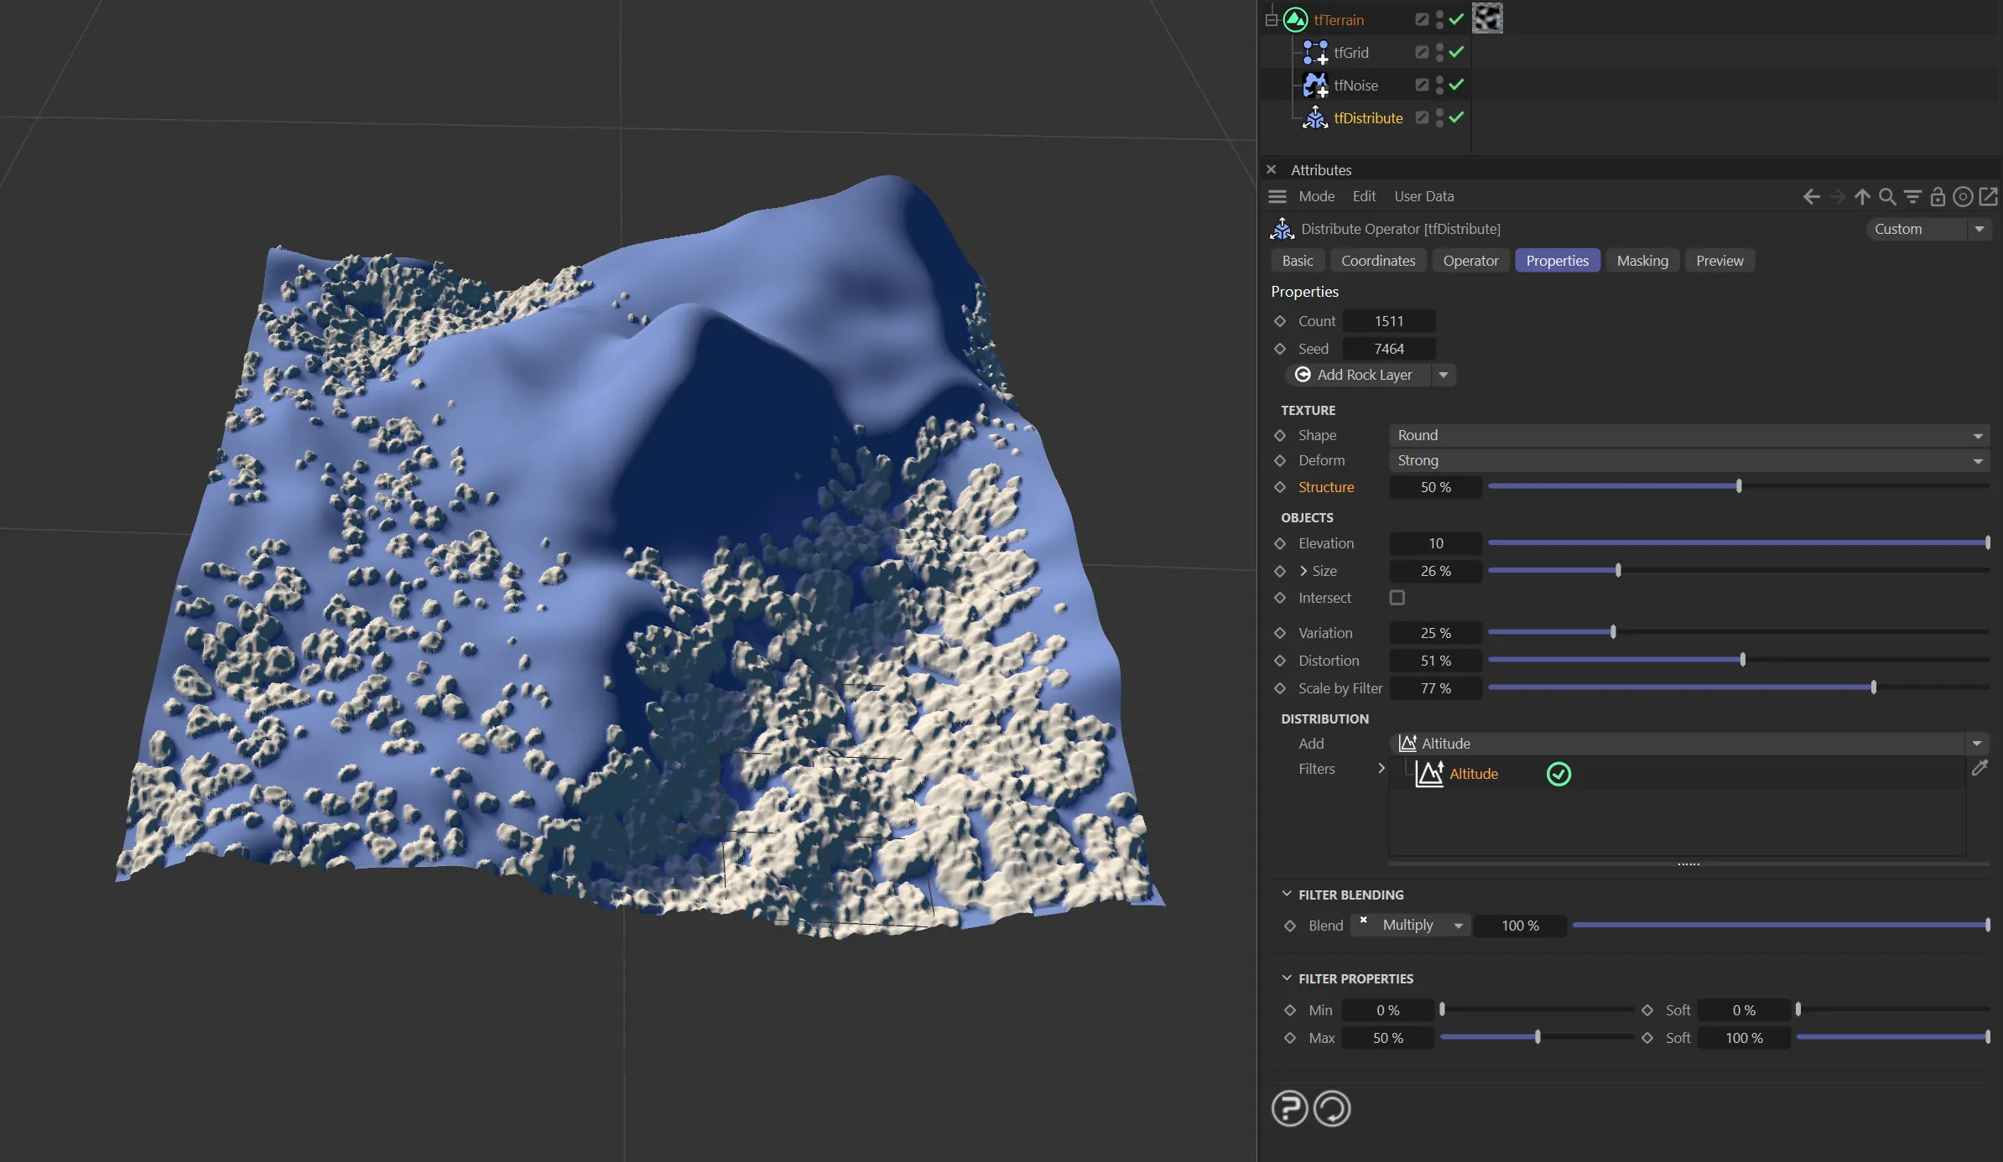Open the Blend mode Multiply dropdown
Screen dimensions: 2003x1162
(x=1419, y=925)
